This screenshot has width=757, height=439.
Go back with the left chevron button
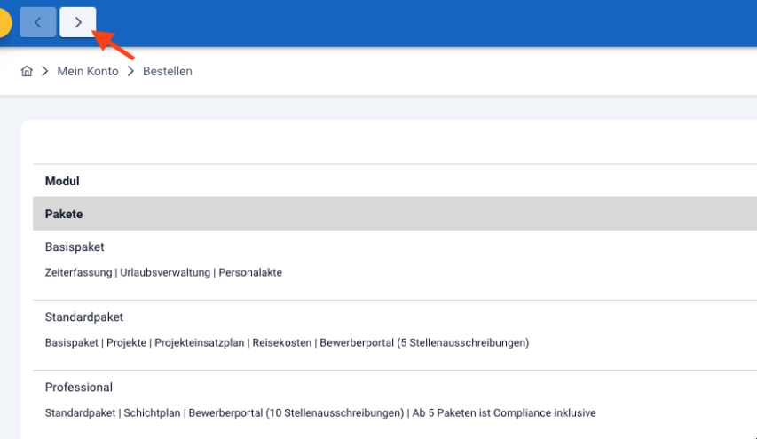pyautogui.click(x=37, y=22)
